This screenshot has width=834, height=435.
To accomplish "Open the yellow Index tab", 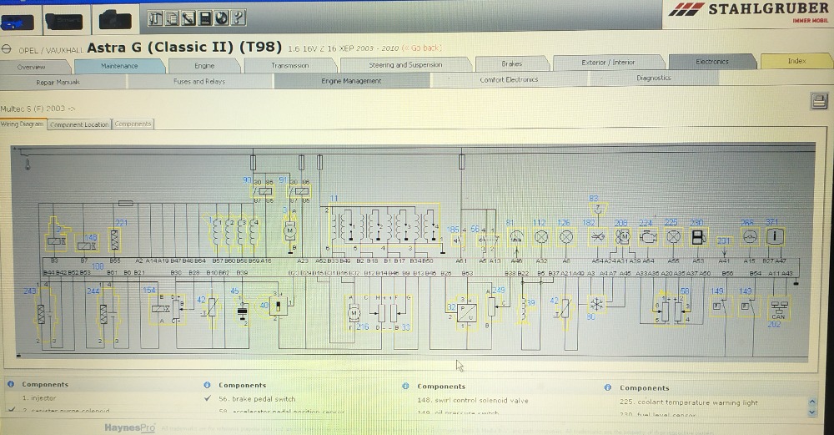I will click(796, 61).
